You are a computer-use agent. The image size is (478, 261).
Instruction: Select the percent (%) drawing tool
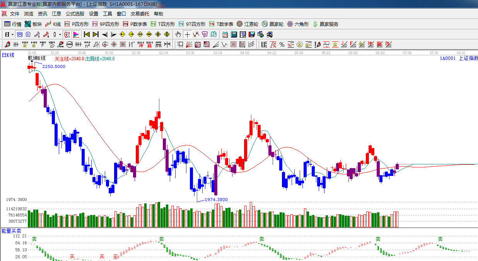(282, 44)
